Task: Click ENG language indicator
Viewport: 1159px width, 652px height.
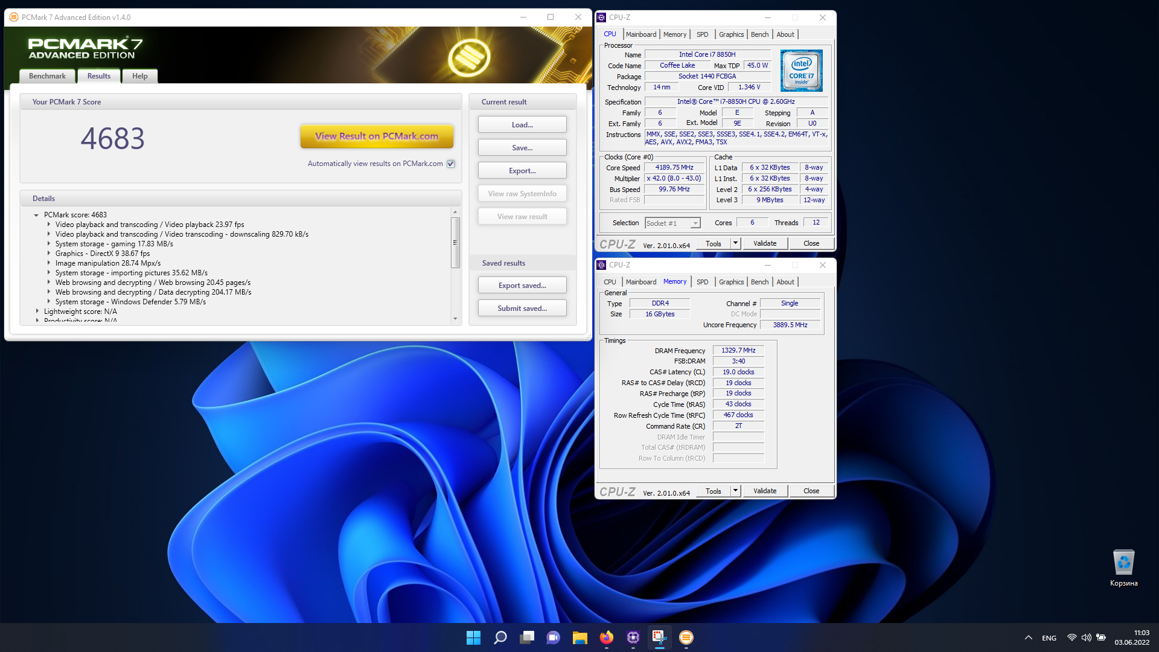Action: click(1049, 638)
